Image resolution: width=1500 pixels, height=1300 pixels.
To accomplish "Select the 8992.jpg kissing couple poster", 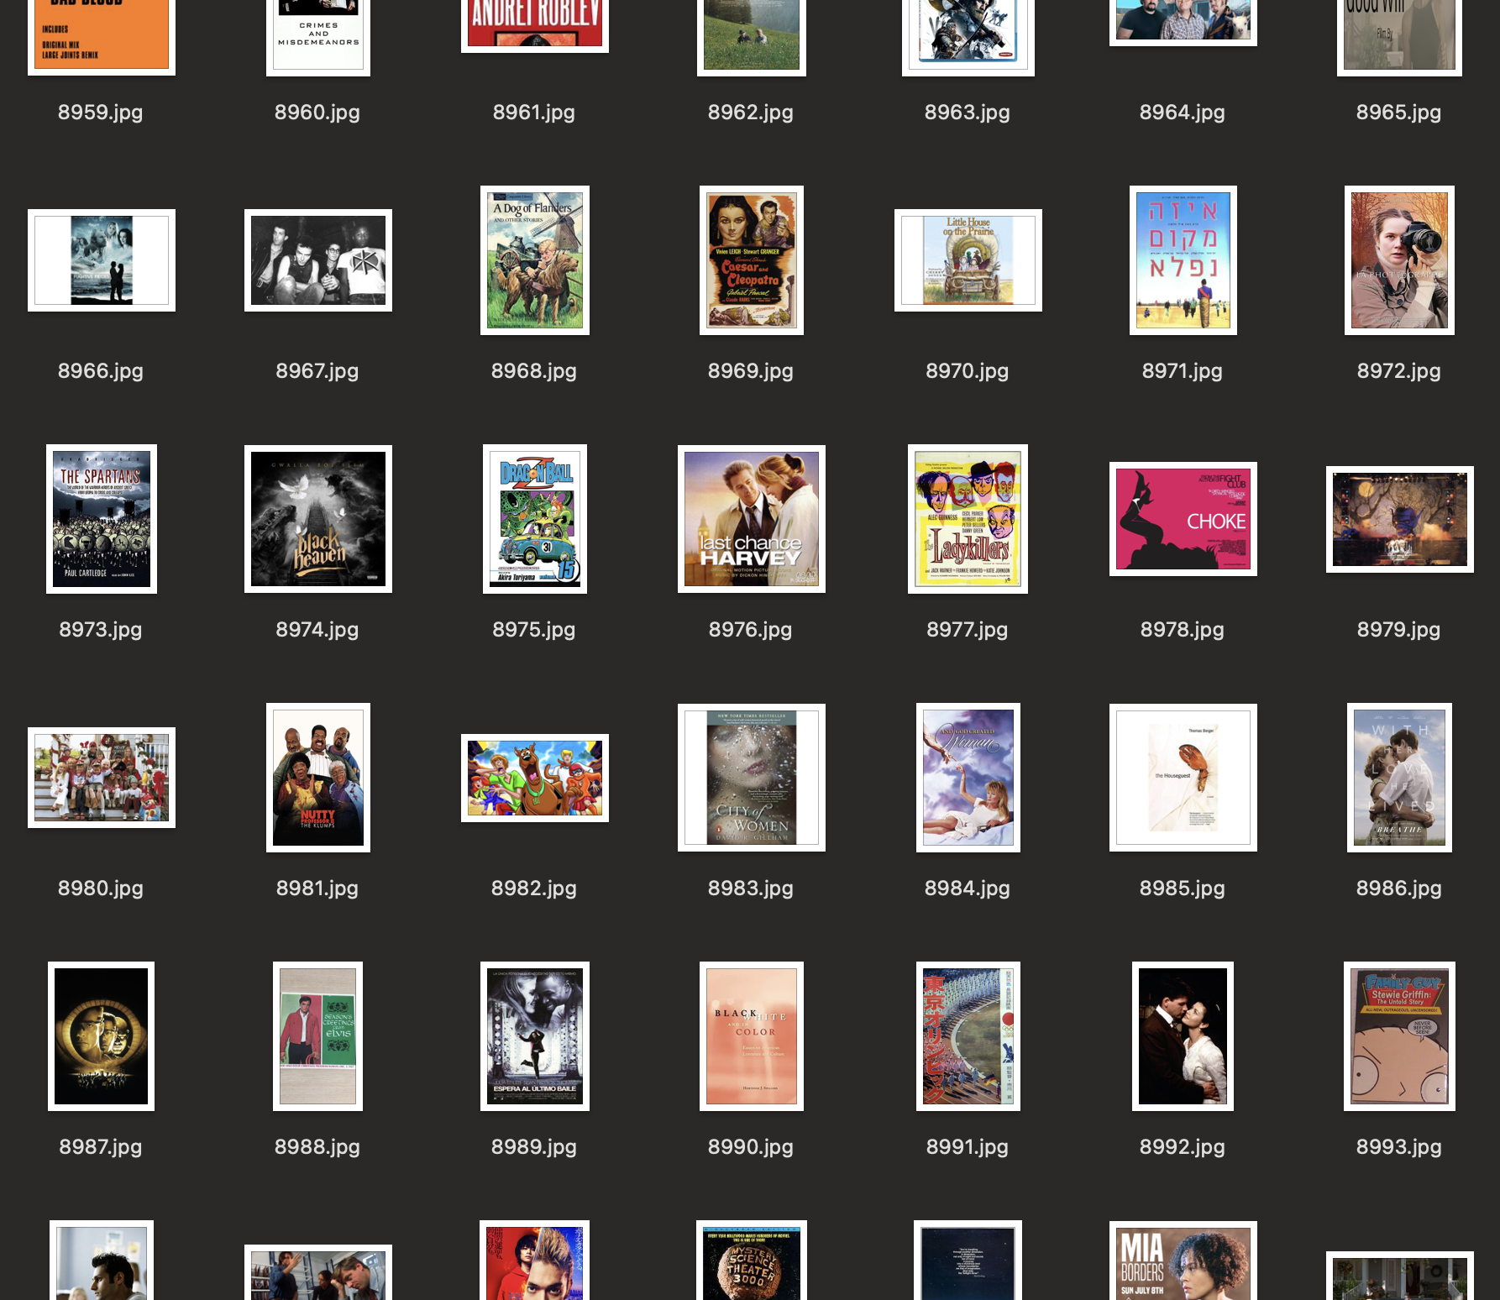I will pos(1183,1036).
